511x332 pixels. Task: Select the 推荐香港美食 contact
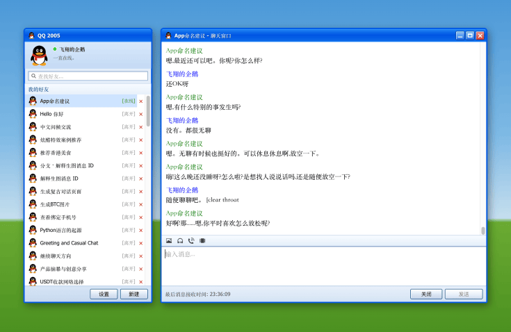[x=81, y=153]
